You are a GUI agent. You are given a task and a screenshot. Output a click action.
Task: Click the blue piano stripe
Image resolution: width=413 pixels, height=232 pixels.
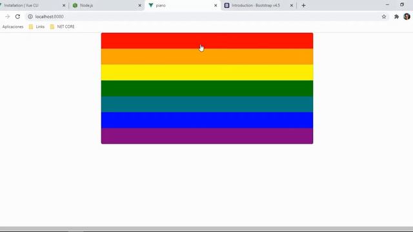(x=207, y=121)
